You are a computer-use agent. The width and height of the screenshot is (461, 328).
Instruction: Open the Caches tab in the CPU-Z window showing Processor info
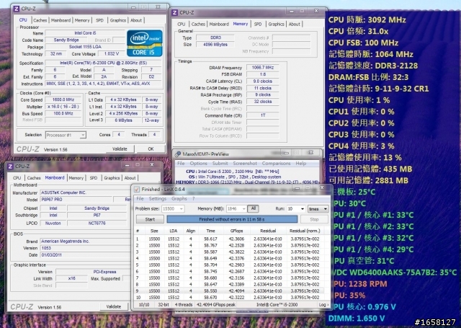tap(40, 20)
